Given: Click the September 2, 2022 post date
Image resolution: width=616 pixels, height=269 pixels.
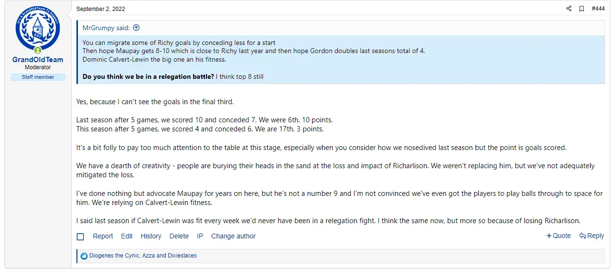Looking at the screenshot, I should 100,9.
